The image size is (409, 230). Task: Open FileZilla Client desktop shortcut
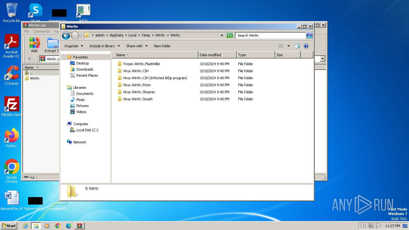(12, 107)
